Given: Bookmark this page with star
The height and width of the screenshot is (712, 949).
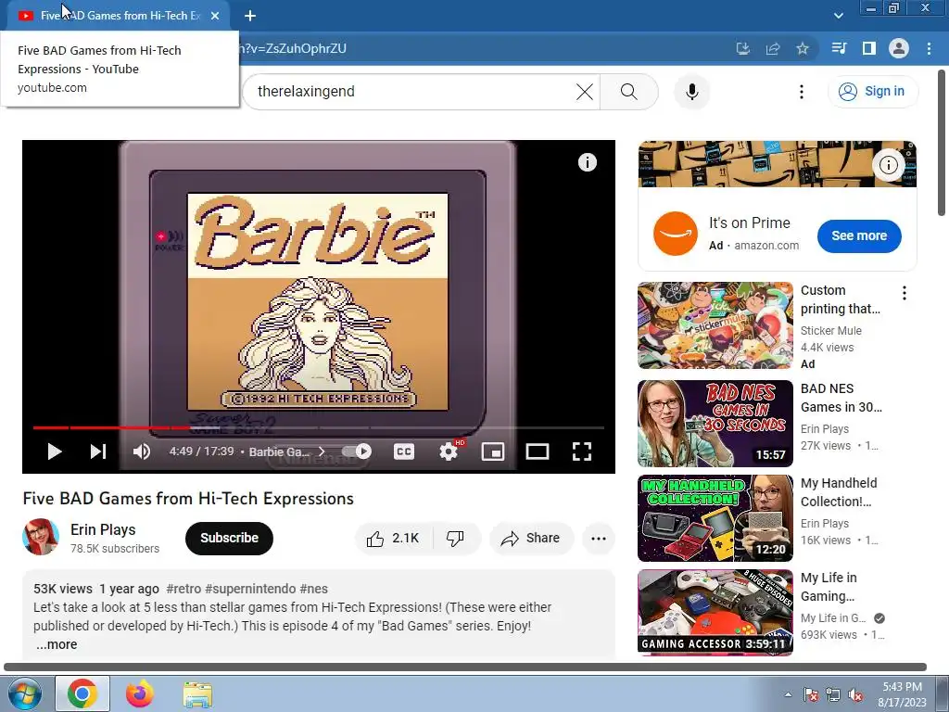Looking at the screenshot, I should (x=803, y=48).
